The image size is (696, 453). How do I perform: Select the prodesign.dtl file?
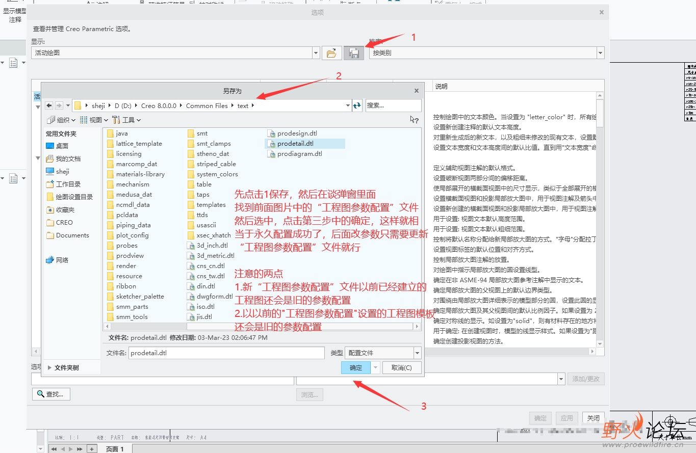point(292,134)
